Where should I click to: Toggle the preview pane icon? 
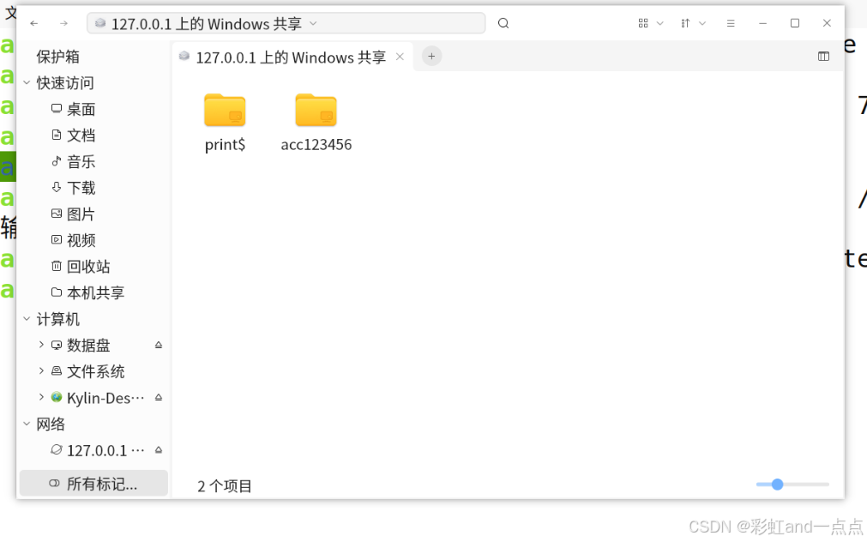823,57
